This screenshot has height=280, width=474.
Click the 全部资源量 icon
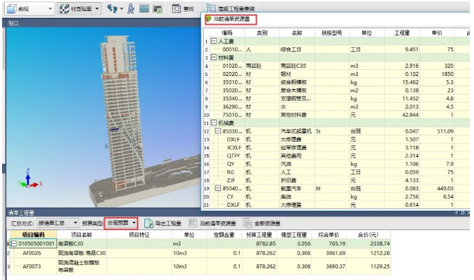pos(247,223)
